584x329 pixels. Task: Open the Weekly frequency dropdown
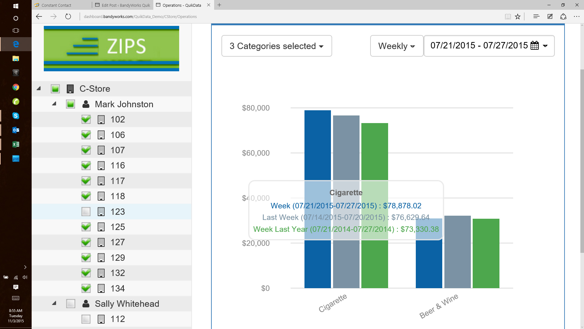(x=396, y=46)
